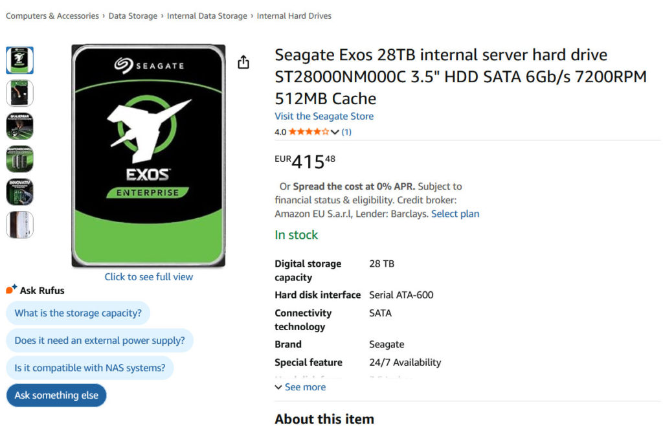Select the fifth product thumbnail
Screen dimensions: 663x426
pyautogui.click(x=19, y=192)
